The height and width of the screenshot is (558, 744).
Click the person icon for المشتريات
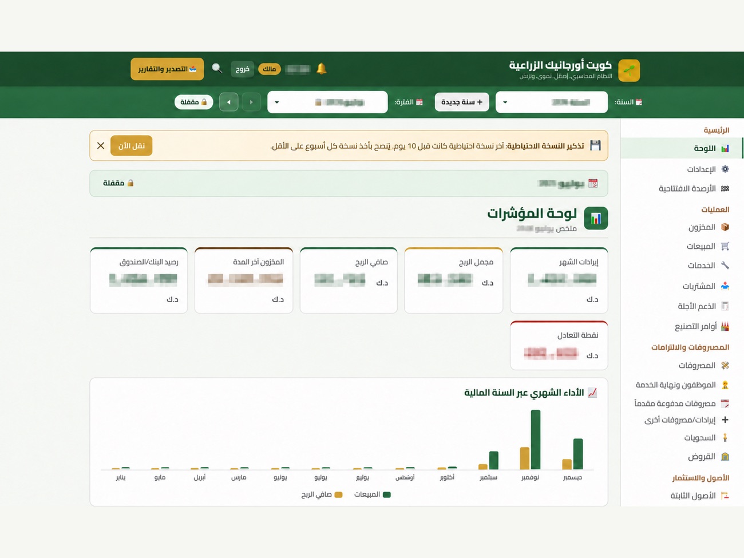point(725,286)
